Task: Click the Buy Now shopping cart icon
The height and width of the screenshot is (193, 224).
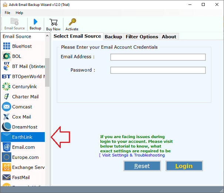Action: (53, 22)
